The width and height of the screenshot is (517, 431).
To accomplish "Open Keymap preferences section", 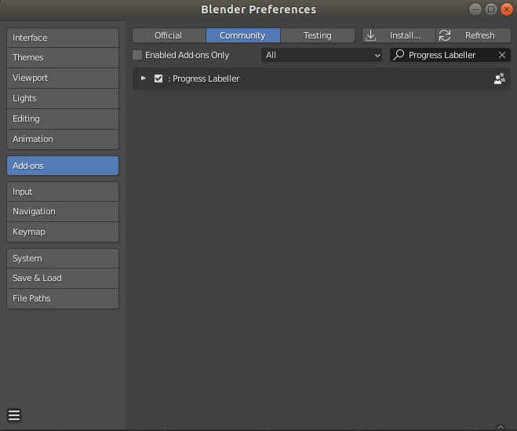I will [63, 232].
